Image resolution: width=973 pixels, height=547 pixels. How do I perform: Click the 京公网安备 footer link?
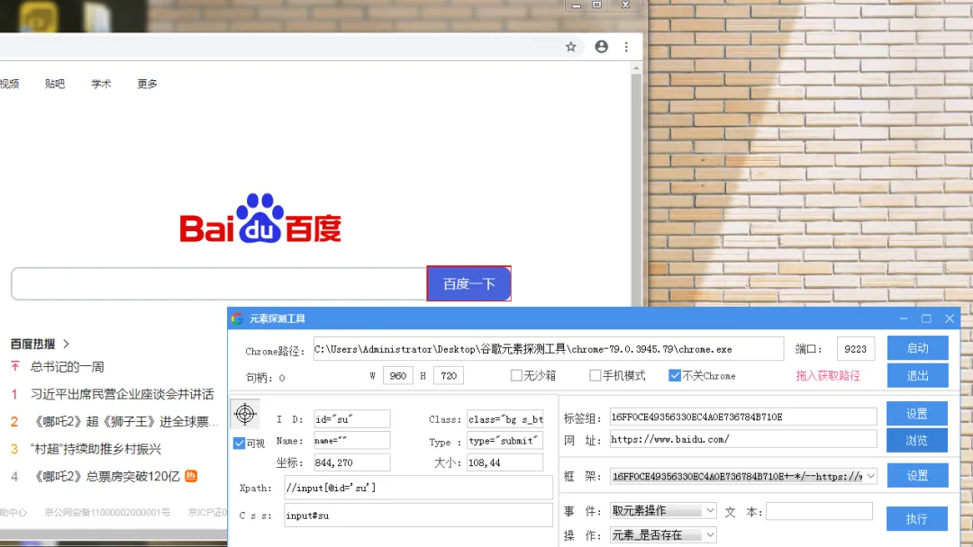pyautogui.click(x=106, y=512)
